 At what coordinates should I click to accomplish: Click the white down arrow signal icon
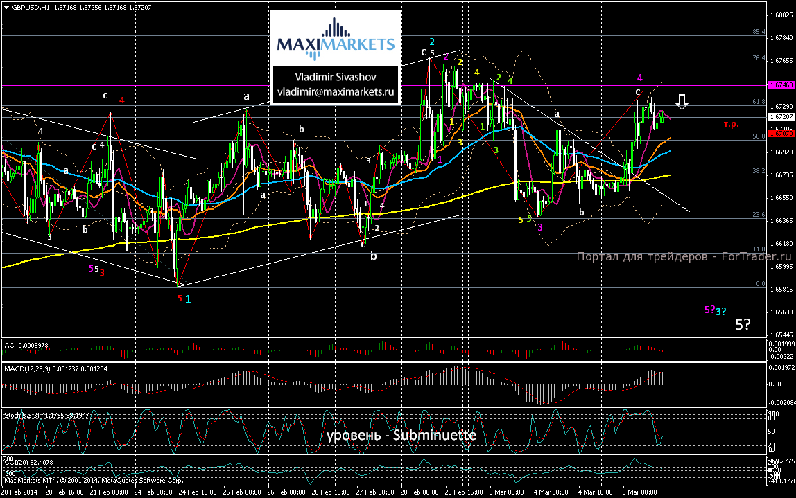682,103
